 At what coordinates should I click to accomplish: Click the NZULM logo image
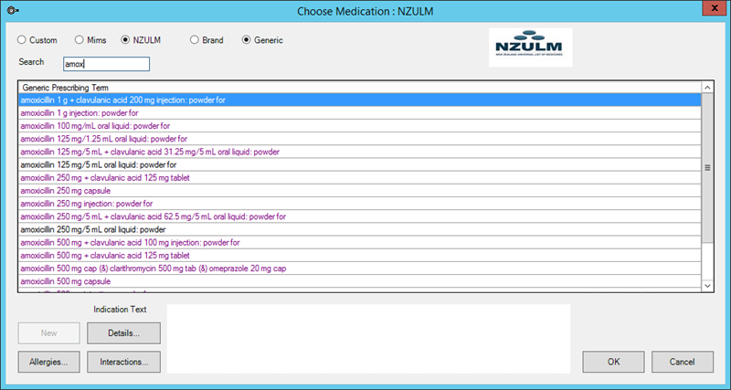531,47
